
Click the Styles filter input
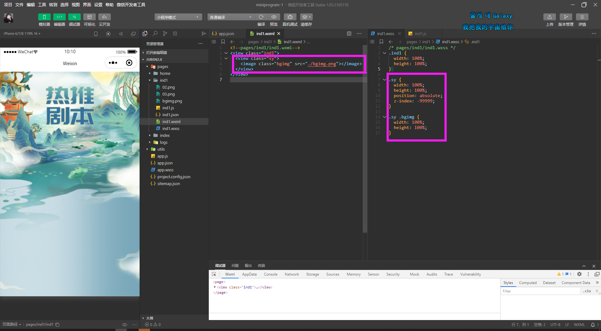tap(540, 291)
